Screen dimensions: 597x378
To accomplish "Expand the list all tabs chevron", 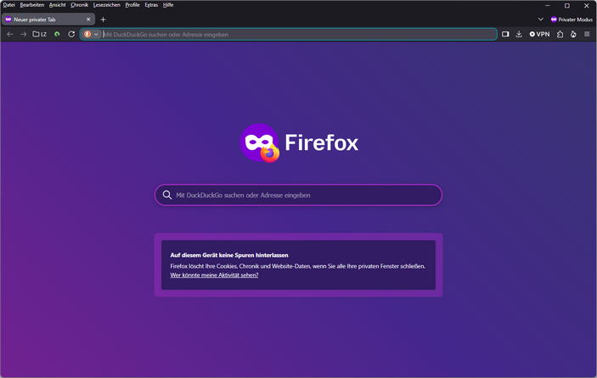I will (x=540, y=19).
